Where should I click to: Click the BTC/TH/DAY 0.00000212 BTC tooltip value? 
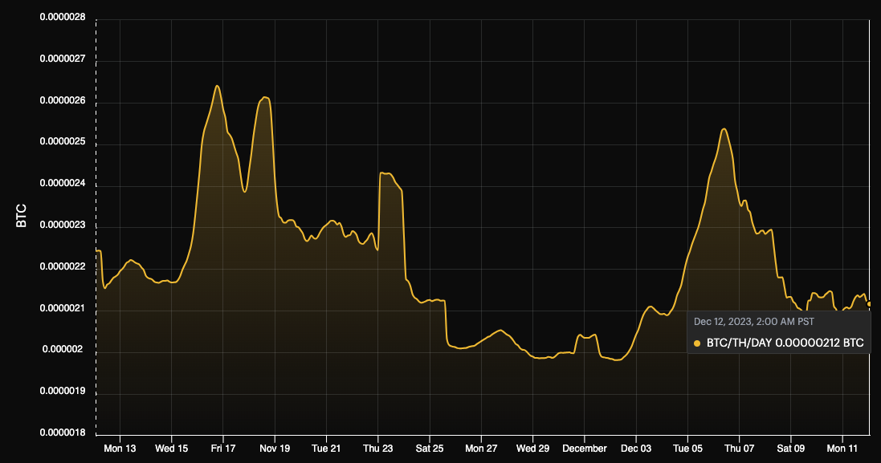tap(785, 343)
